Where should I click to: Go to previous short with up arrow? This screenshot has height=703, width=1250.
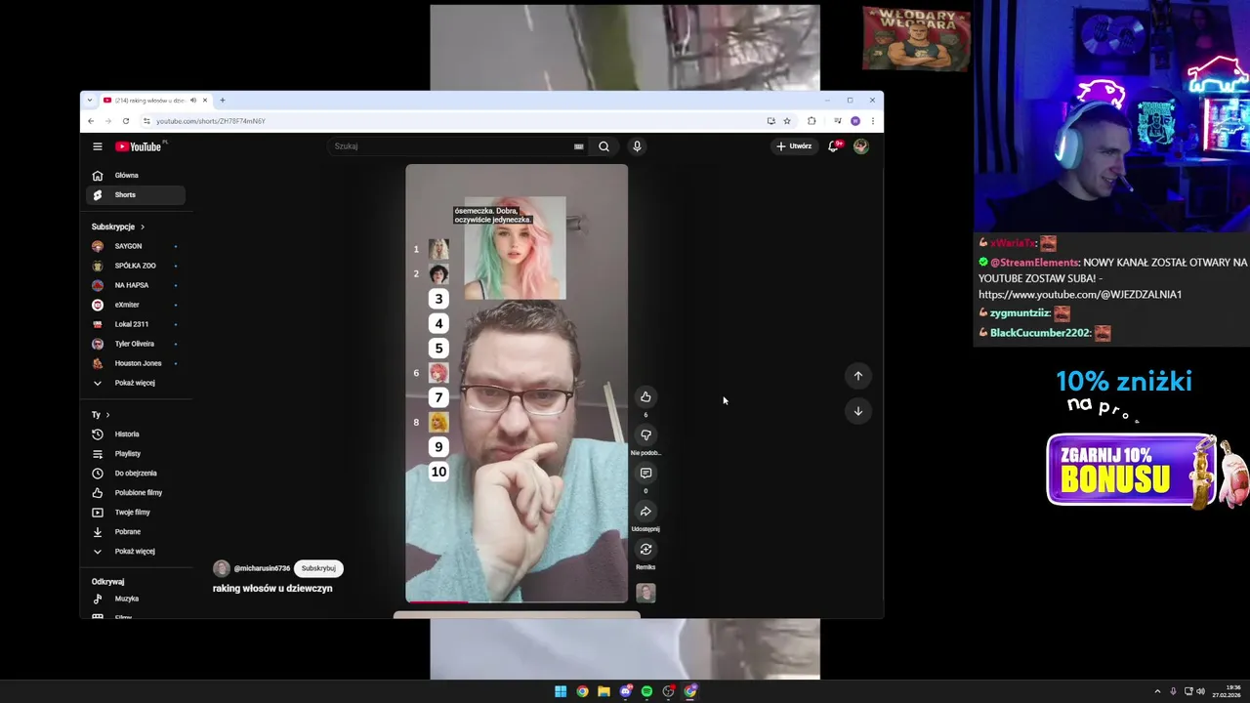tap(858, 376)
